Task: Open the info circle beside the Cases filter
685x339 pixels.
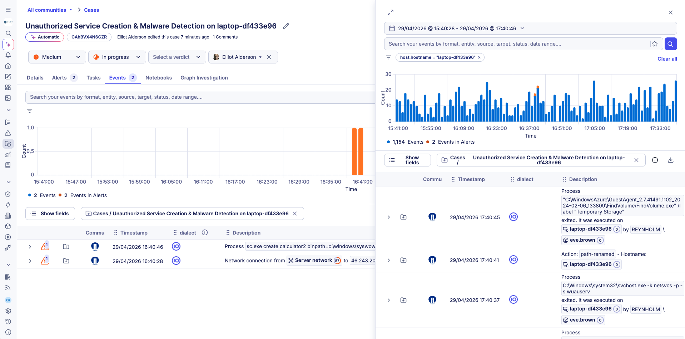Action: click(x=656, y=160)
